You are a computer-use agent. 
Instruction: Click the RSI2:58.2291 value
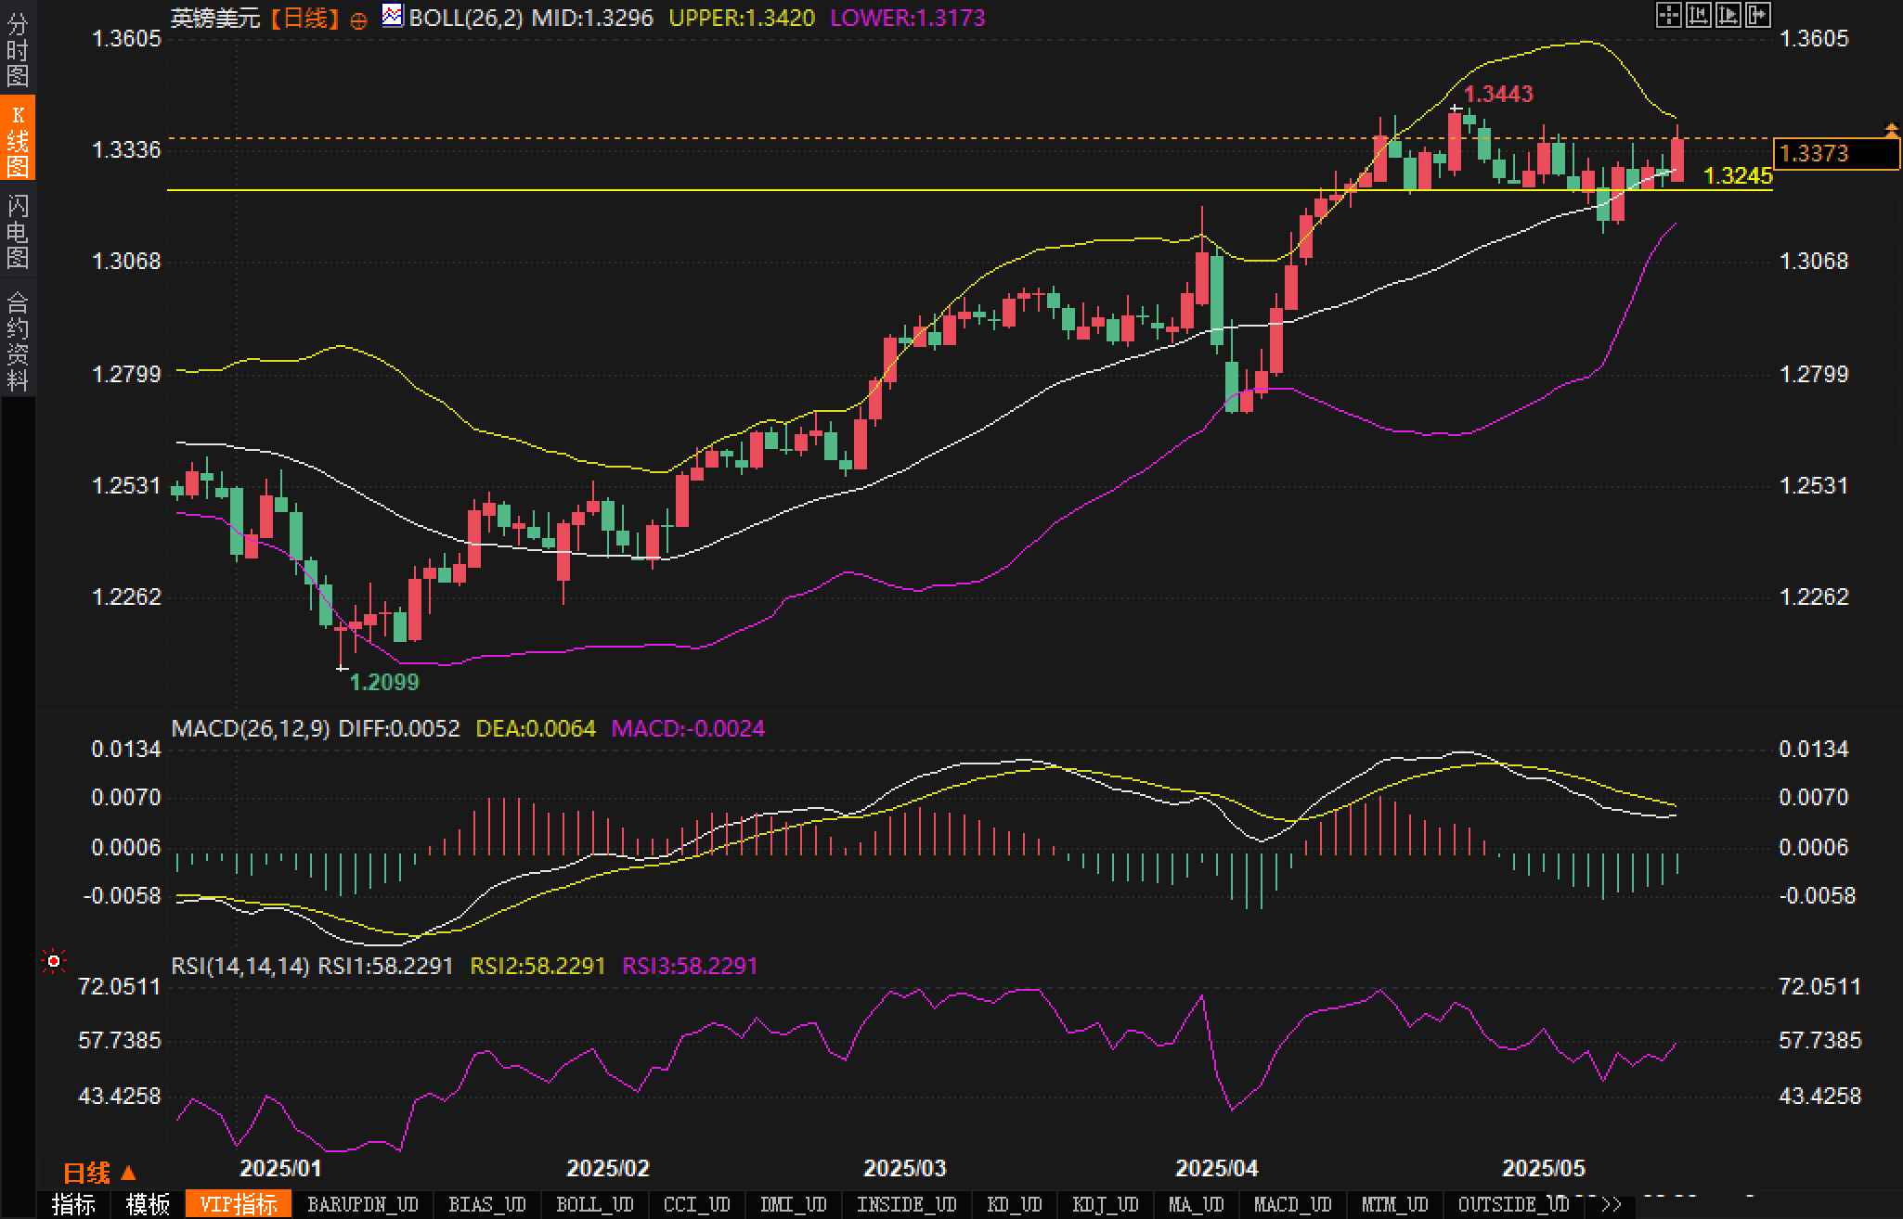point(537,966)
